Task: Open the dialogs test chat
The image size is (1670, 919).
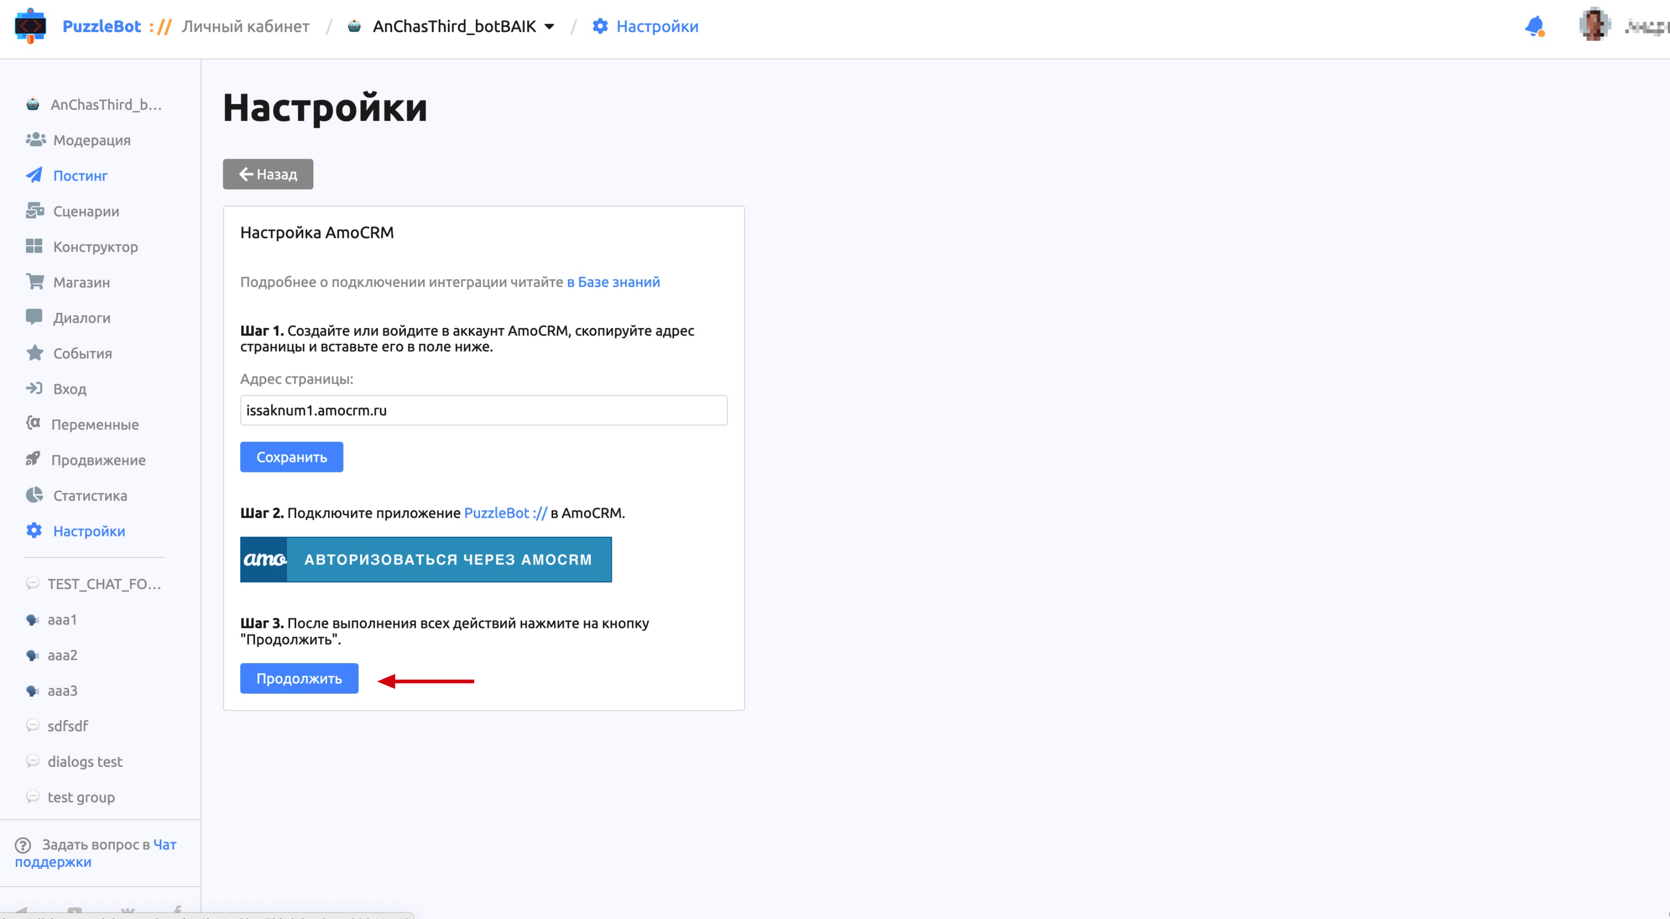Action: [x=85, y=762]
